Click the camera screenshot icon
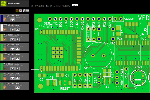The image size is (150, 100). (28, 11)
